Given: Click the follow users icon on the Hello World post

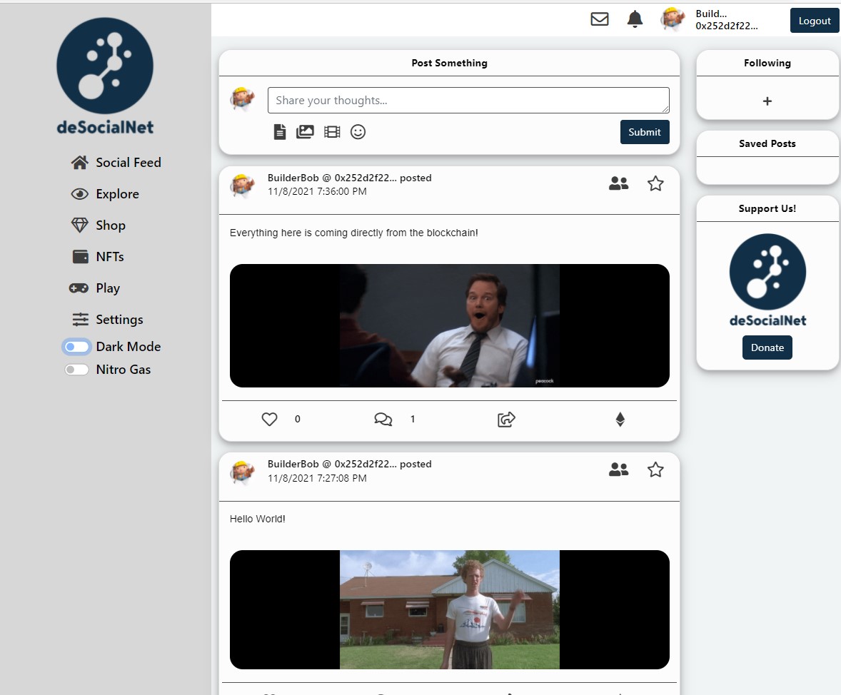Looking at the screenshot, I should [618, 470].
